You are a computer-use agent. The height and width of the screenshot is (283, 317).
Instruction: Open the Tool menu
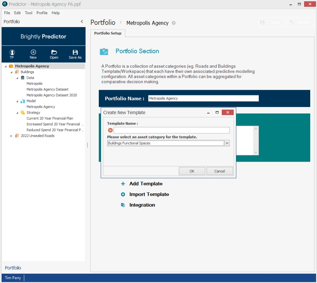tap(28, 13)
